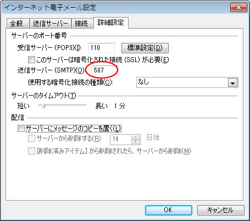Toggle サーバーから削除する checkbox
The height and width of the screenshot is (221, 250).
[31, 139]
